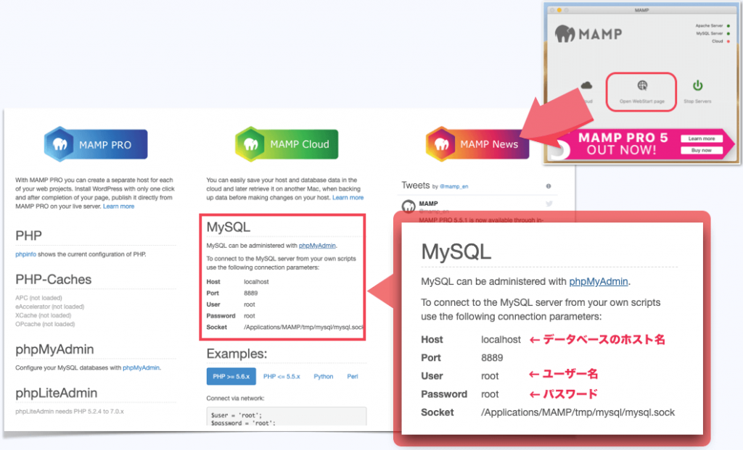This screenshot has width=743, height=450.
Task: Click 'APC (not loaded)' in PHP-Caches
Action: [x=38, y=298]
